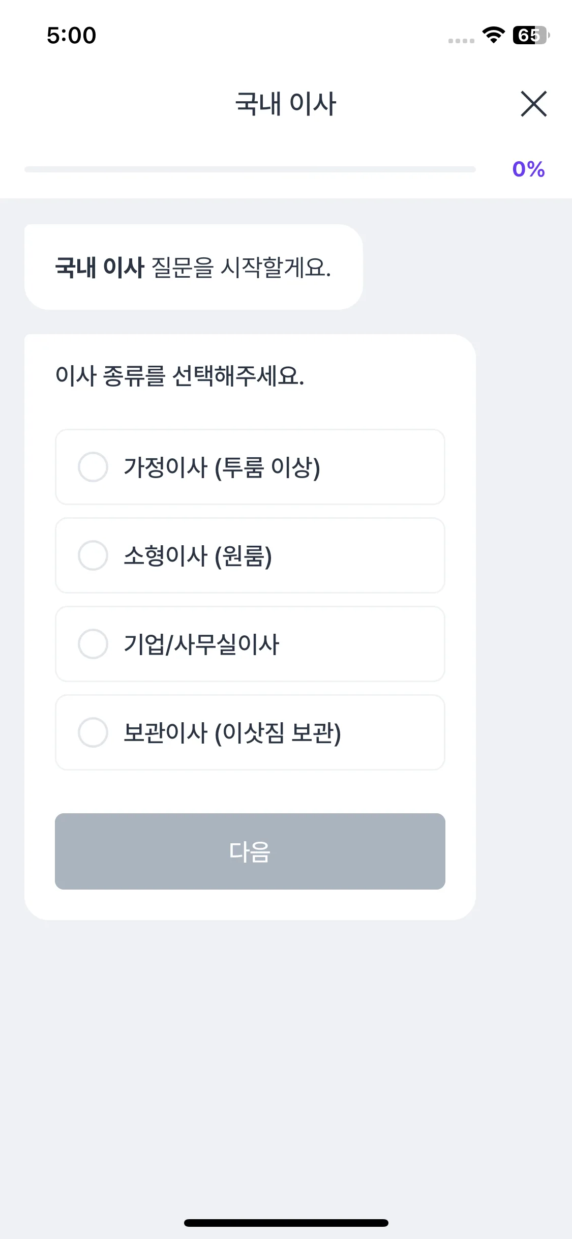Viewport: 572px width, 1239px height.
Task: Select the 소형이사 (원룸) radio circle
Action: click(x=93, y=555)
